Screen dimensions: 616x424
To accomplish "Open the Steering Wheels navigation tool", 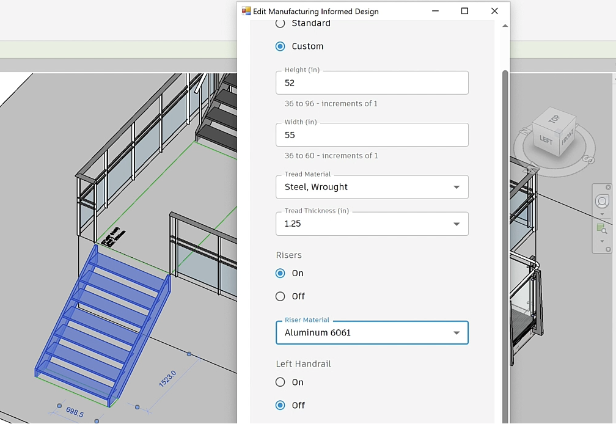I will point(602,202).
